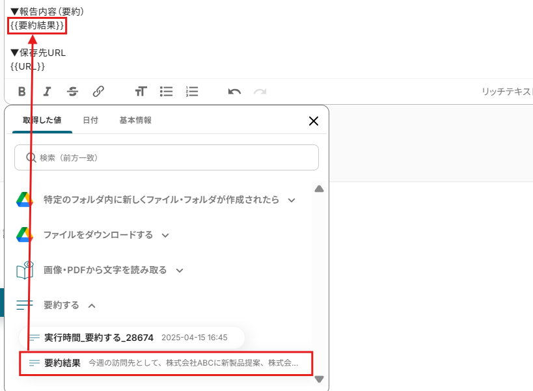Apply strikethrough formatting
The width and height of the screenshot is (533, 391).
click(x=72, y=91)
